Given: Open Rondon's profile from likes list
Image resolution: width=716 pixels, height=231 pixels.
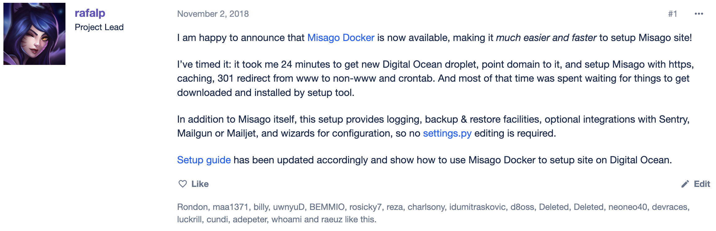Looking at the screenshot, I should point(192,207).
